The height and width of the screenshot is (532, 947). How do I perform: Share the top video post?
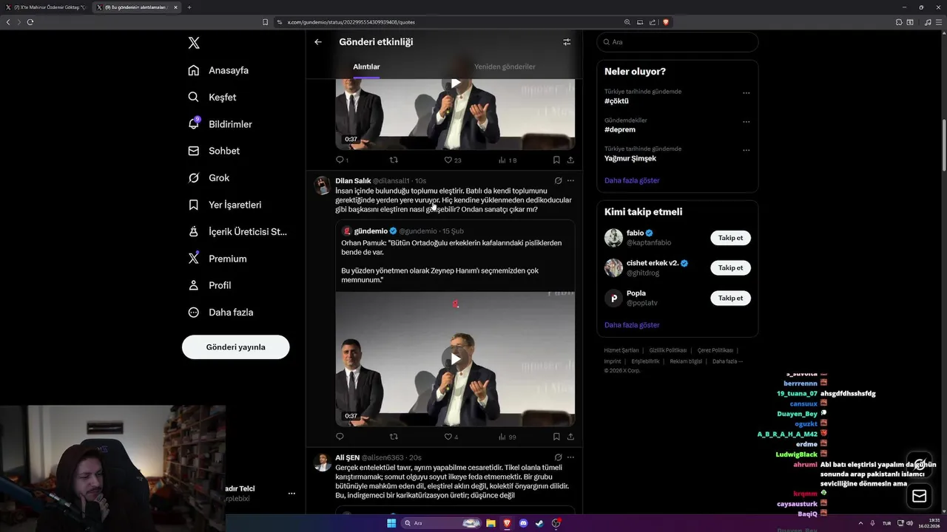[570, 160]
